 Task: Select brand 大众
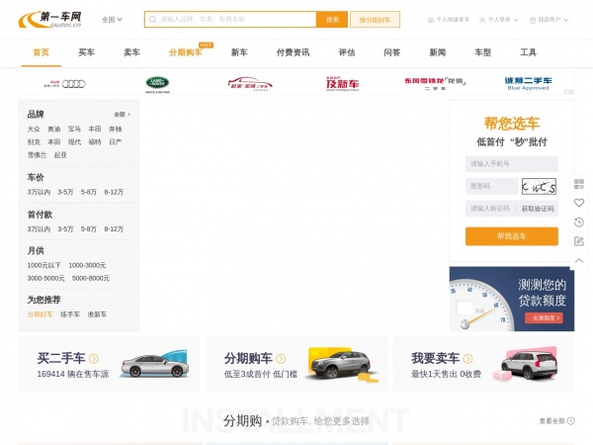(x=34, y=129)
